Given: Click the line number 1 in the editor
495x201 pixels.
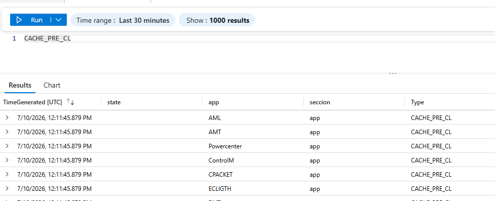Looking at the screenshot, I should click(14, 38).
